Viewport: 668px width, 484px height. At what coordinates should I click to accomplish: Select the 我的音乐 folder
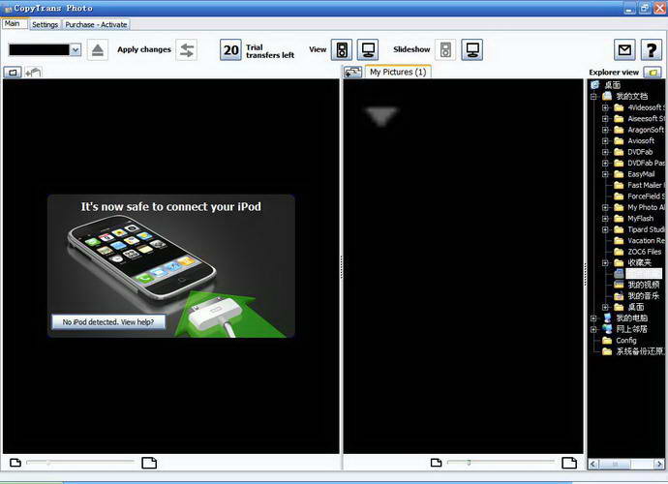[x=643, y=295]
